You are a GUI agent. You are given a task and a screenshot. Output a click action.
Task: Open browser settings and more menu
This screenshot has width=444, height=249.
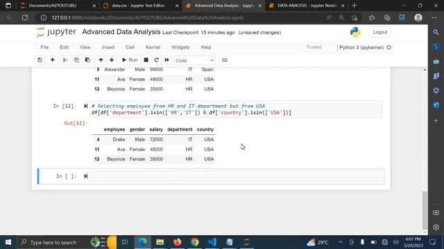[x=434, y=18]
